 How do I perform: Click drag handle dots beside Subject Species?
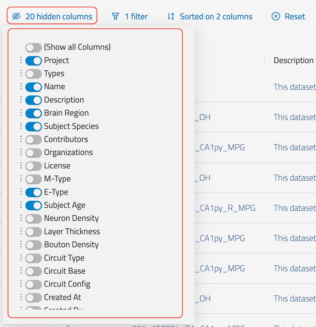[x=21, y=126]
